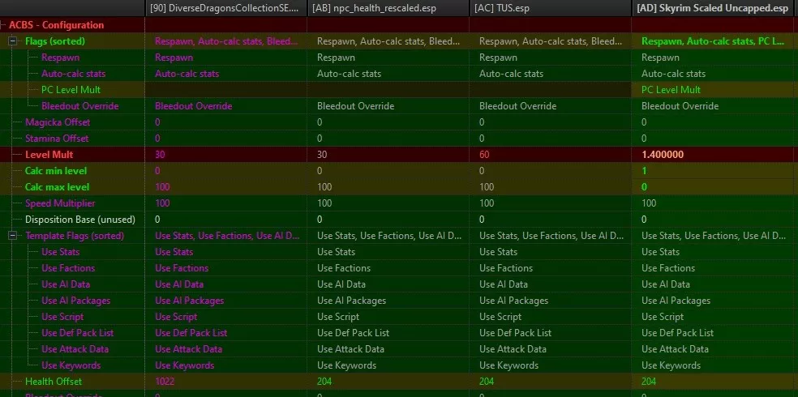This screenshot has width=798, height=397.
Task: Click PC Level Mult flag in Skyrim Scaled Uncapped column
Action: (x=671, y=90)
